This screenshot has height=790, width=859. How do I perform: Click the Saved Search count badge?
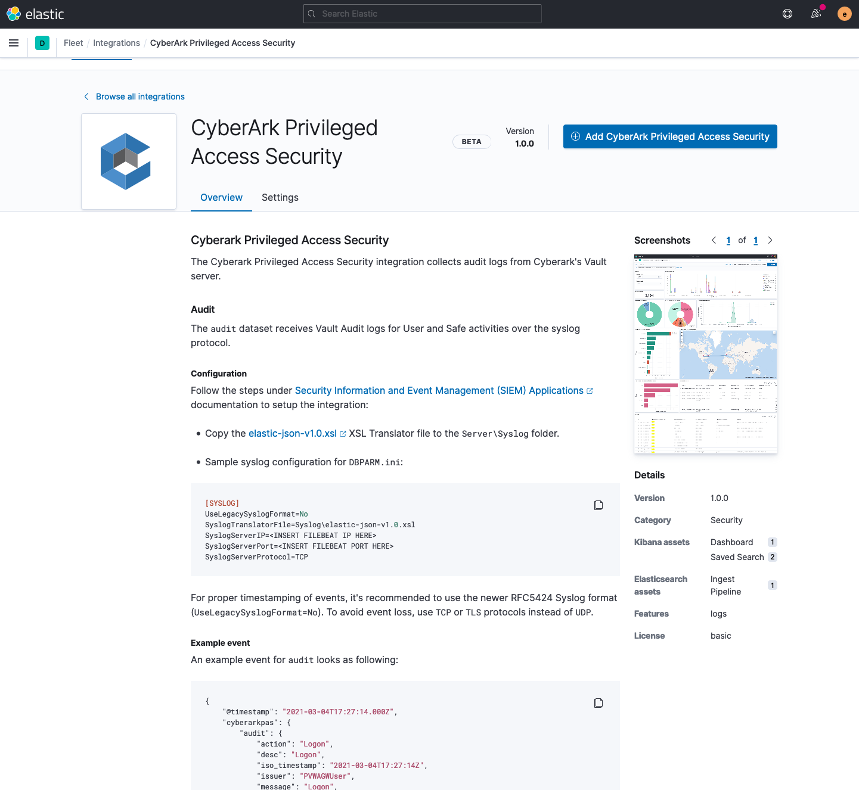(773, 557)
